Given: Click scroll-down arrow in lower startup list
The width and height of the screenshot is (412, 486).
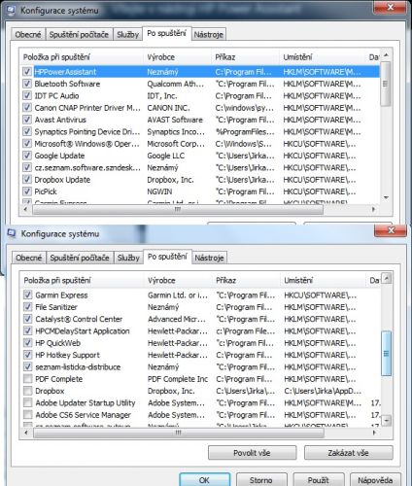Looking at the screenshot, I should [387, 421].
